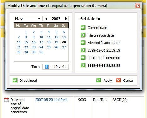Select the minutes field showing 19
Viewport: 147px width, 118px height.
pyautogui.click(x=56, y=67)
